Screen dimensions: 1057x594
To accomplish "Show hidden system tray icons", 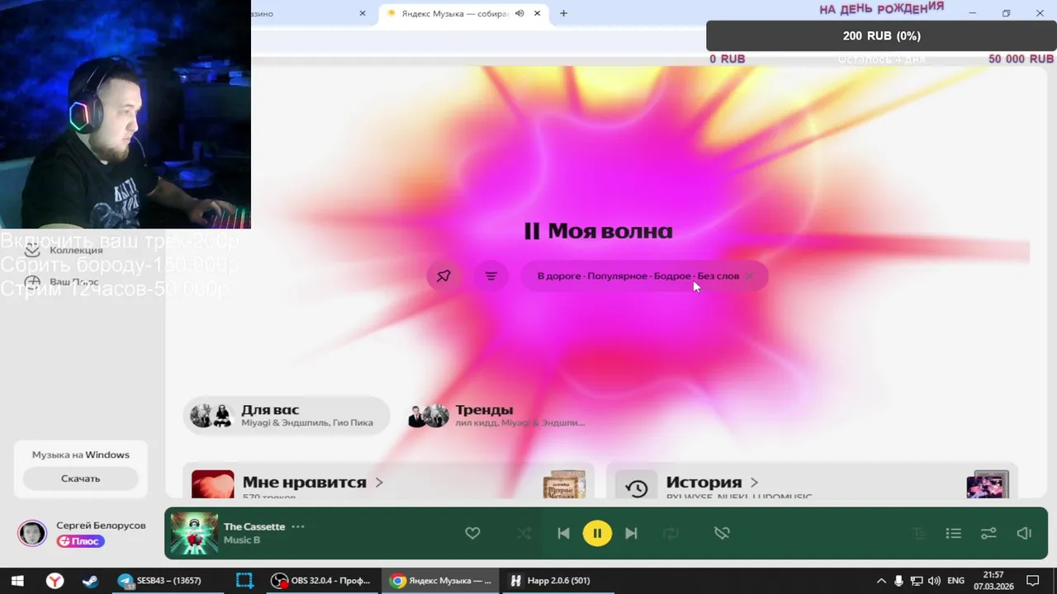I will pyautogui.click(x=881, y=581).
